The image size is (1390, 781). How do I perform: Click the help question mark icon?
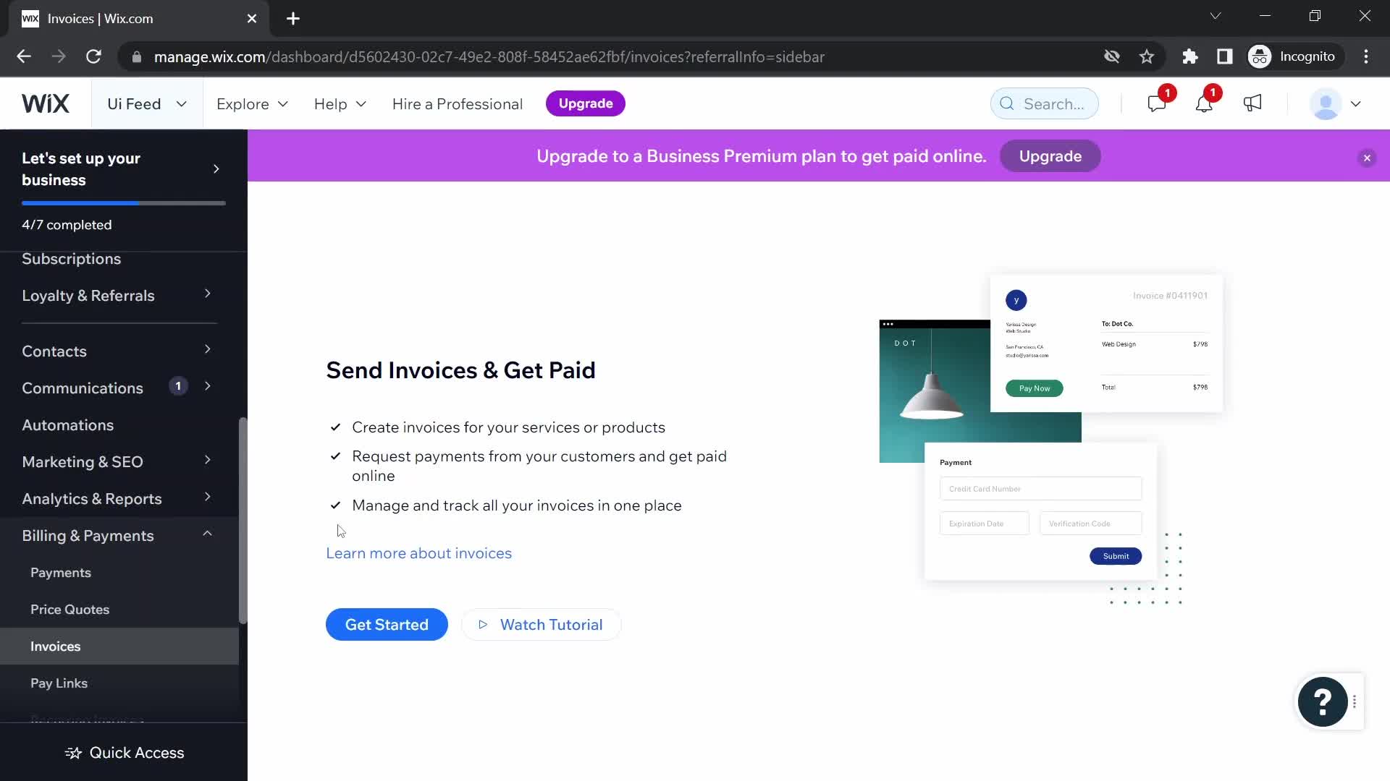(1322, 702)
